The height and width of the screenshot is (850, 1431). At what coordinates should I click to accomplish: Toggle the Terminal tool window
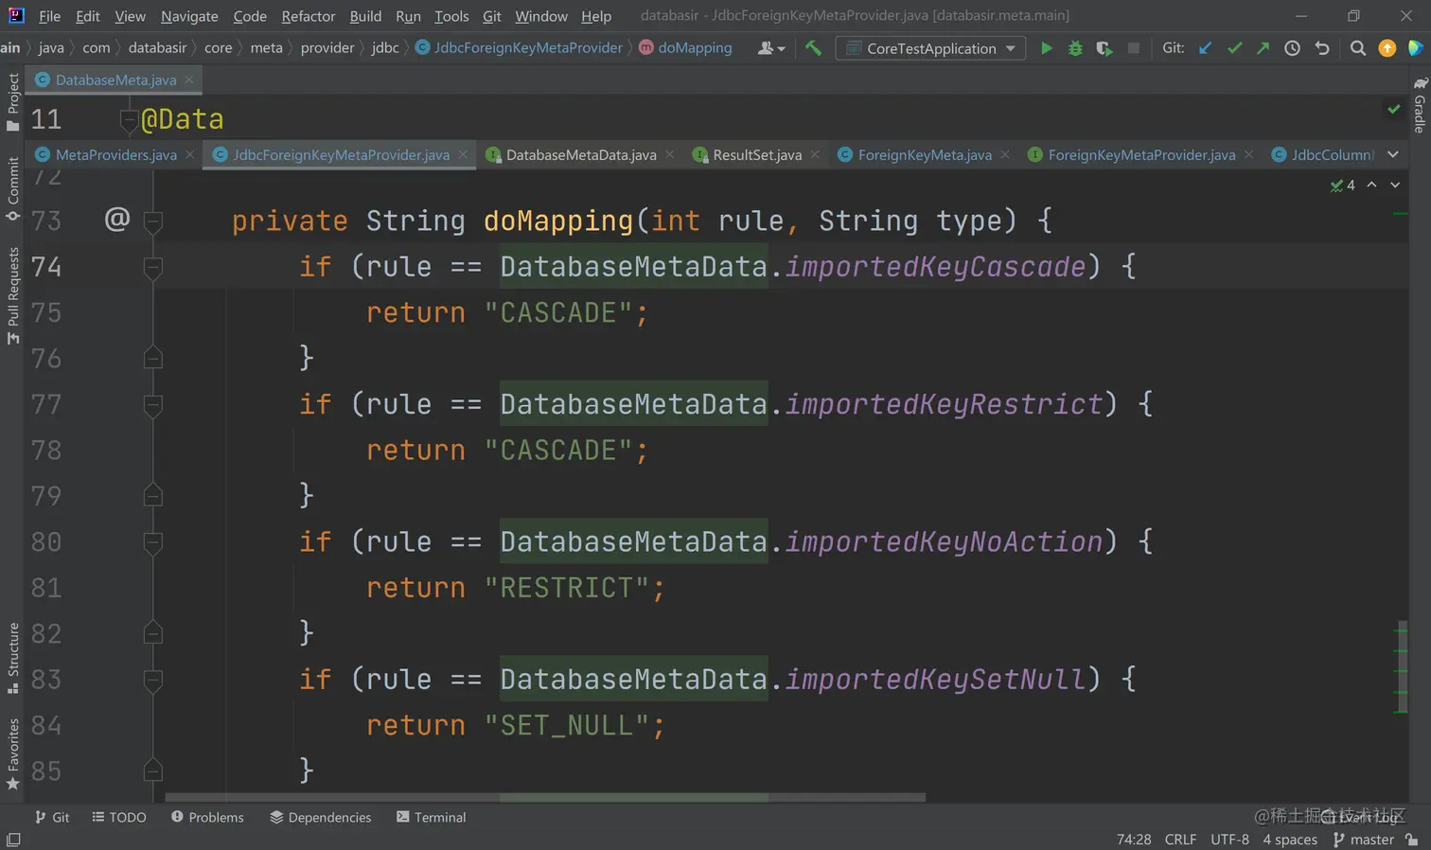431,817
